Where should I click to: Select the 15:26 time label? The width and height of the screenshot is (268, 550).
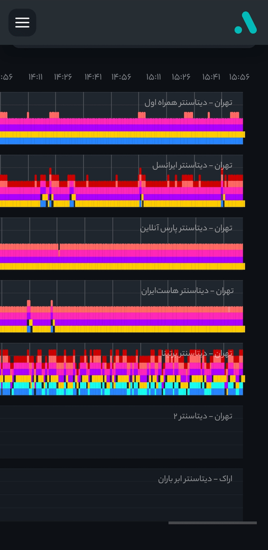coord(181,77)
